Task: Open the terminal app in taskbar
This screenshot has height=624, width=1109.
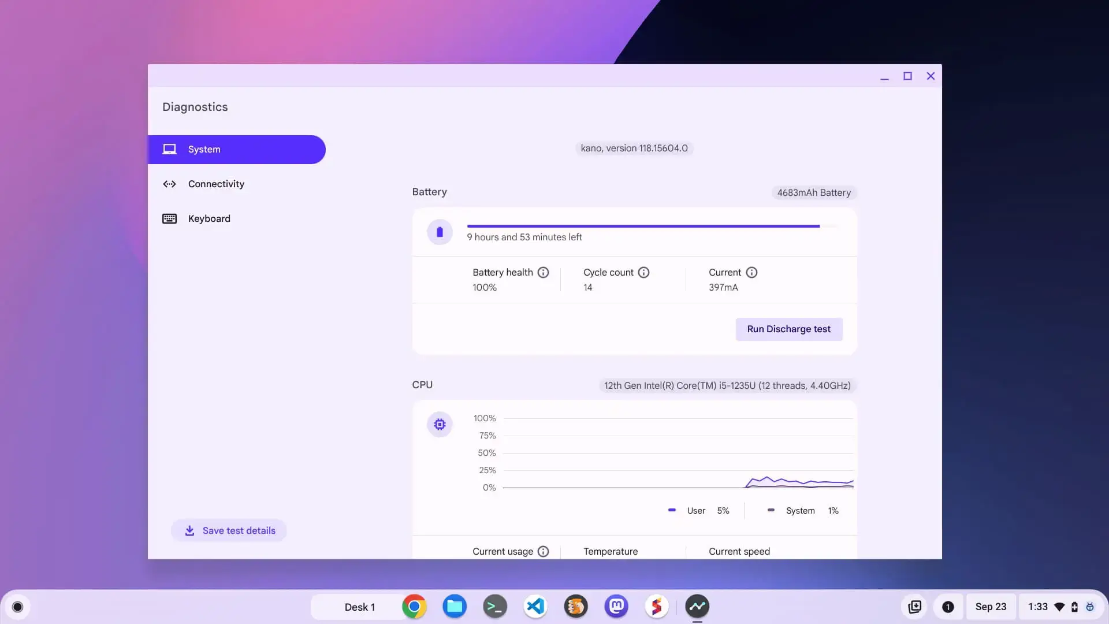Action: [494, 607]
